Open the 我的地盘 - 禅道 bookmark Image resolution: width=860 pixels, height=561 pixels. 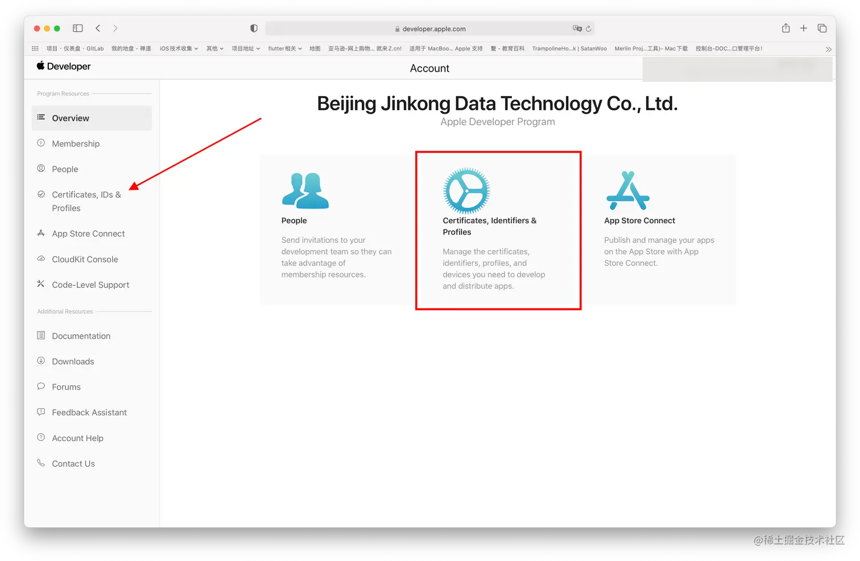(131, 49)
